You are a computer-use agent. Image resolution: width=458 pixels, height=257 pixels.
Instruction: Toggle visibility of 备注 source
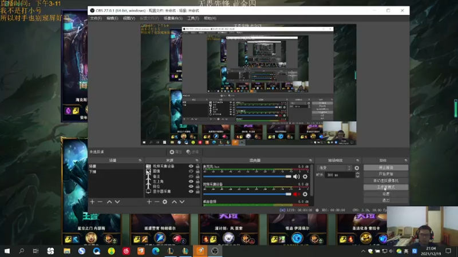point(191,176)
